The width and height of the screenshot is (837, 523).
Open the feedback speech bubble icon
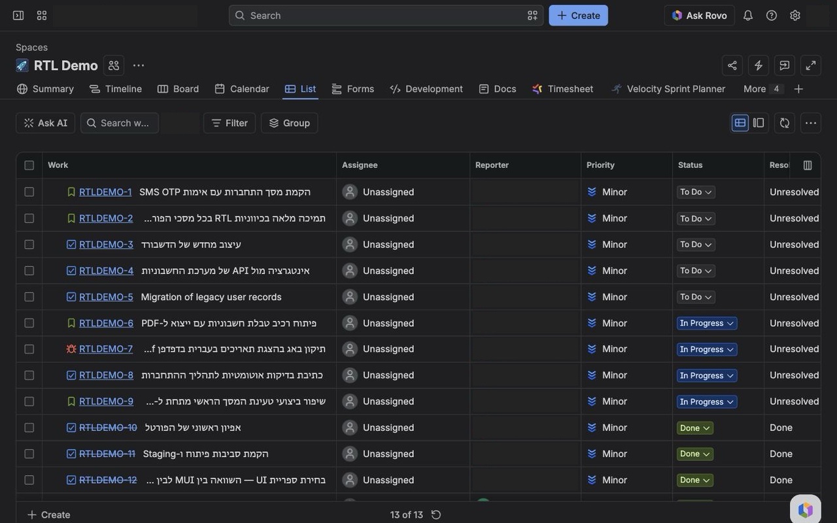pos(785,65)
